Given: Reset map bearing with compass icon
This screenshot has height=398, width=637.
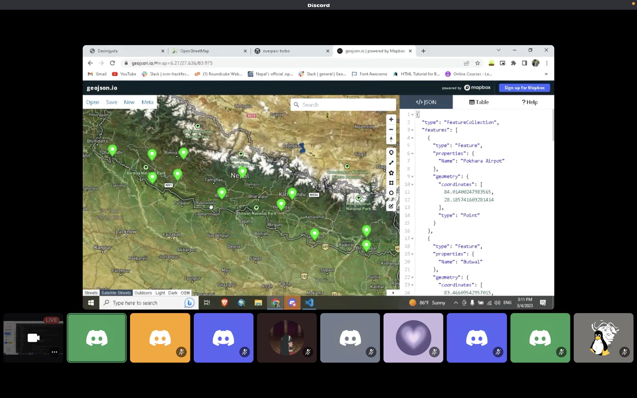Looking at the screenshot, I should [391, 139].
